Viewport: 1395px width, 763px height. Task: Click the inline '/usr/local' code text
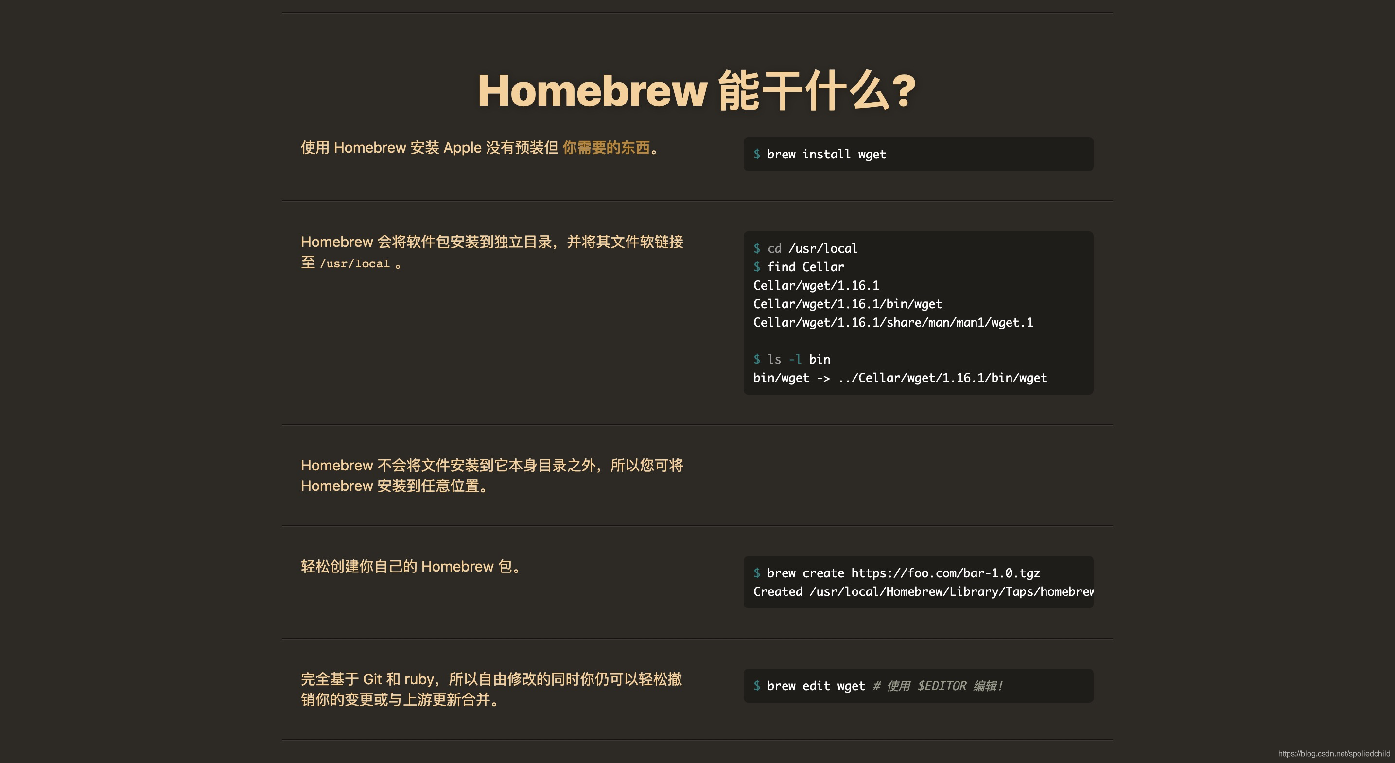355,264
